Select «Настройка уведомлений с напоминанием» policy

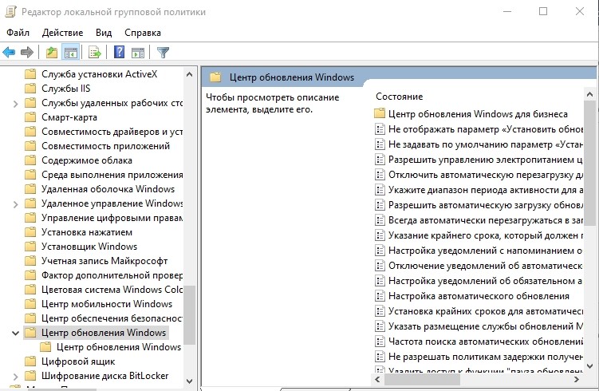coord(486,251)
